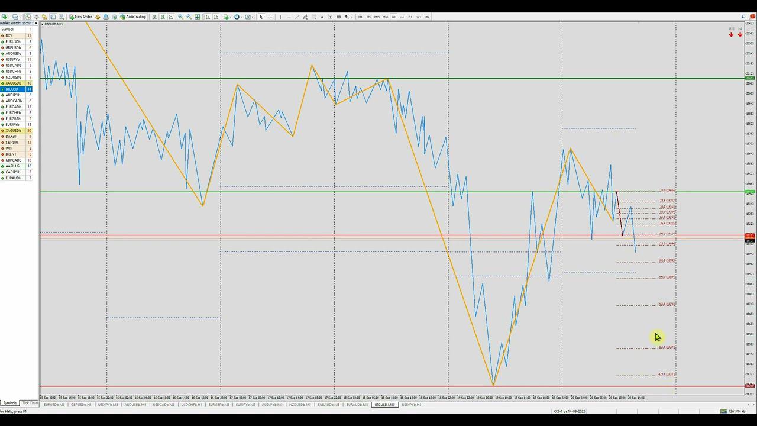This screenshot has height=426, width=757.
Task: Open the templates dropdown
Action: click(x=249, y=17)
